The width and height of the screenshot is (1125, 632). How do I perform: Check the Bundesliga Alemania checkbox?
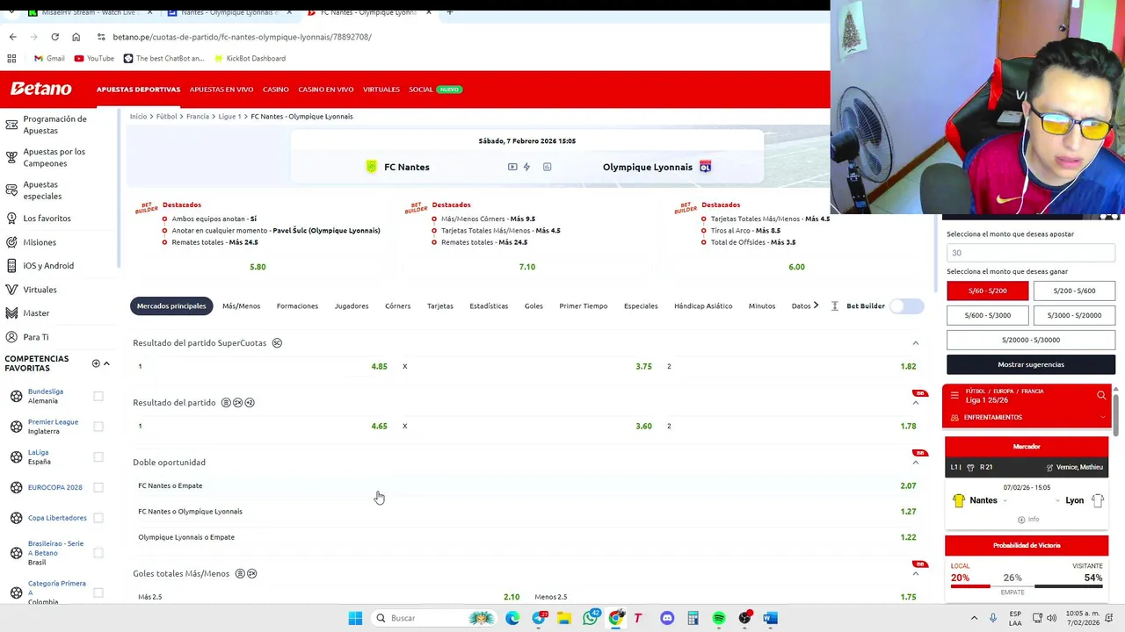[98, 396]
